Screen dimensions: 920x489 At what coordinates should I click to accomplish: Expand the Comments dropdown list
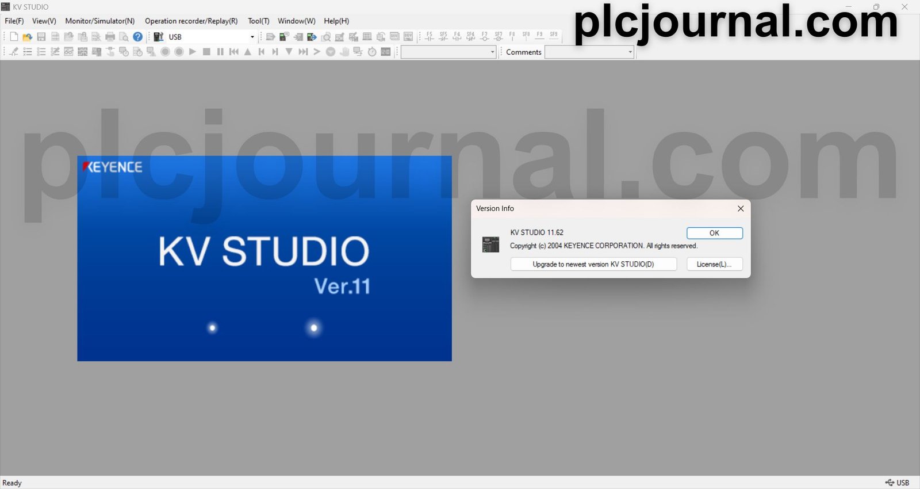click(x=630, y=52)
